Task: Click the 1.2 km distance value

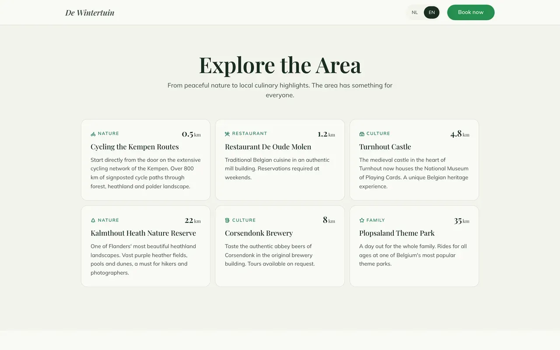Action: pyautogui.click(x=326, y=134)
